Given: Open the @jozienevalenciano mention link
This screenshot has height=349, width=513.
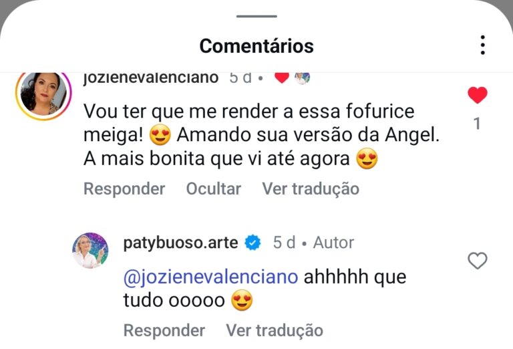Looking at the screenshot, I should pyautogui.click(x=211, y=277).
